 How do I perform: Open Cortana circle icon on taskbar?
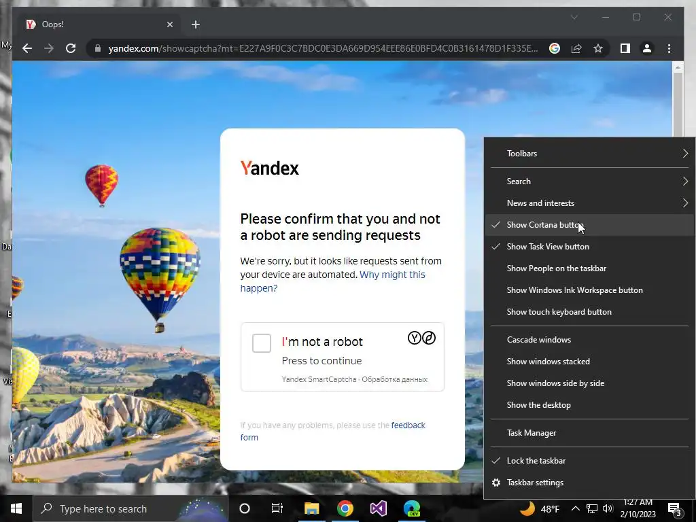click(x=245, y=508)
